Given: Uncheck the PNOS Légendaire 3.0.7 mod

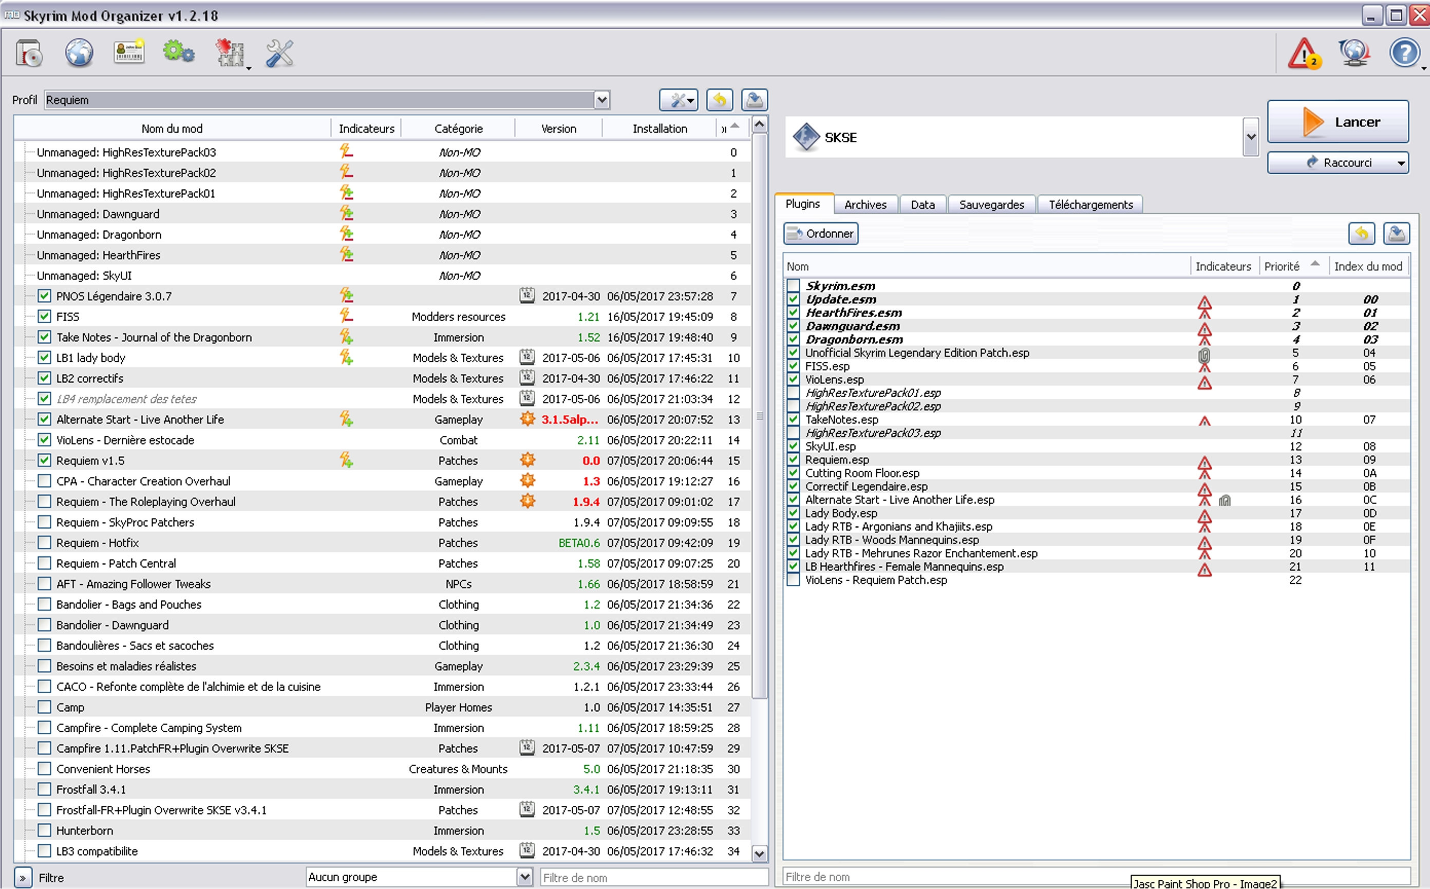Looking at the screenshot, I should 44,296.
